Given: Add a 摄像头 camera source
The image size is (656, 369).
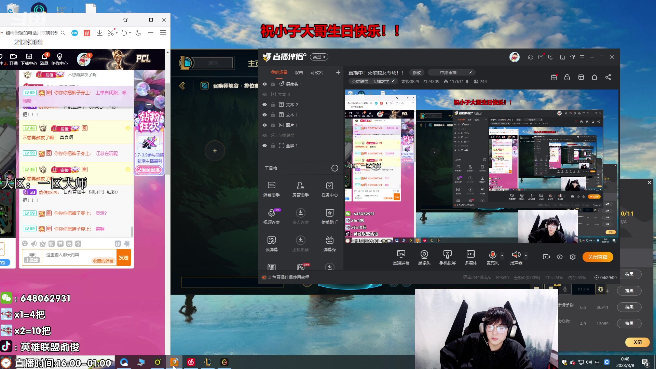Looking at the screenshot, I should [x=424, y=257].
